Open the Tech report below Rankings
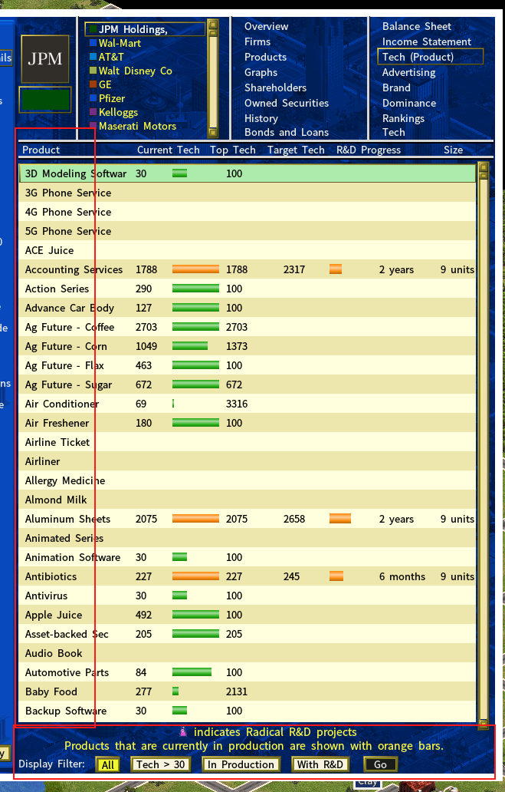The height and width of the screenshot is (792, 505). pos(394,132)
